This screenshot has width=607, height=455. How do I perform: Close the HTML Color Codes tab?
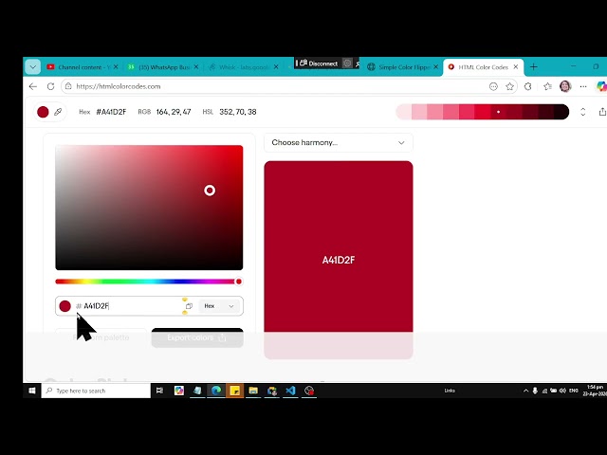[x=516, y=67]
